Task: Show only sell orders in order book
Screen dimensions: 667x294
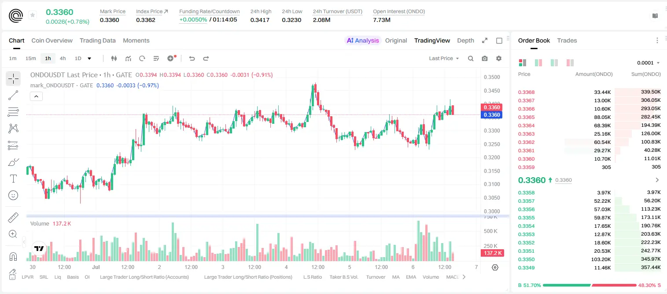Action: coord(570,63)
